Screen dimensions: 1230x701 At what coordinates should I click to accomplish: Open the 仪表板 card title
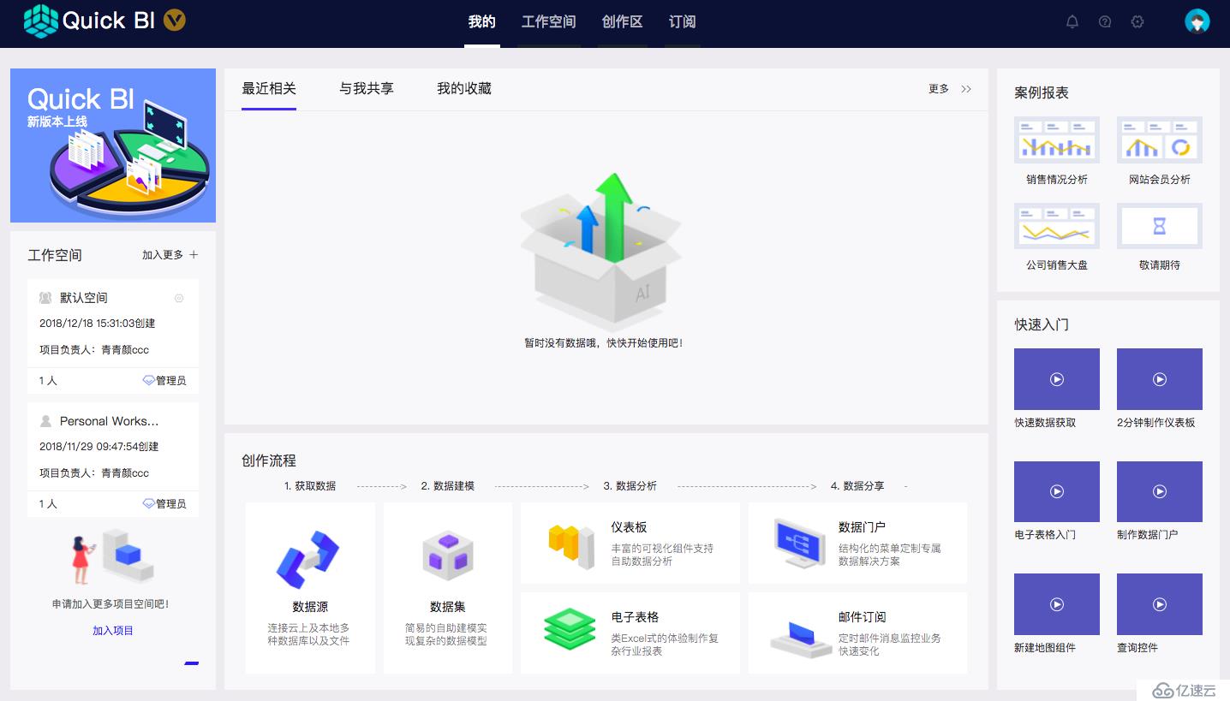[x=629, y=527]
